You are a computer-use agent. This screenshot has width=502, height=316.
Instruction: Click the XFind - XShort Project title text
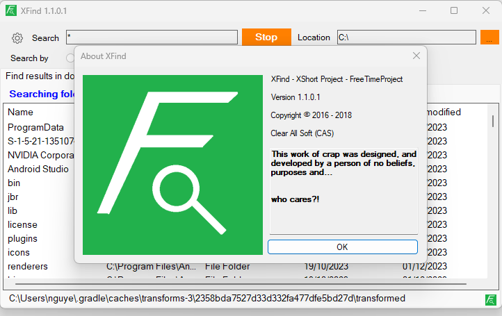[337, 79]
